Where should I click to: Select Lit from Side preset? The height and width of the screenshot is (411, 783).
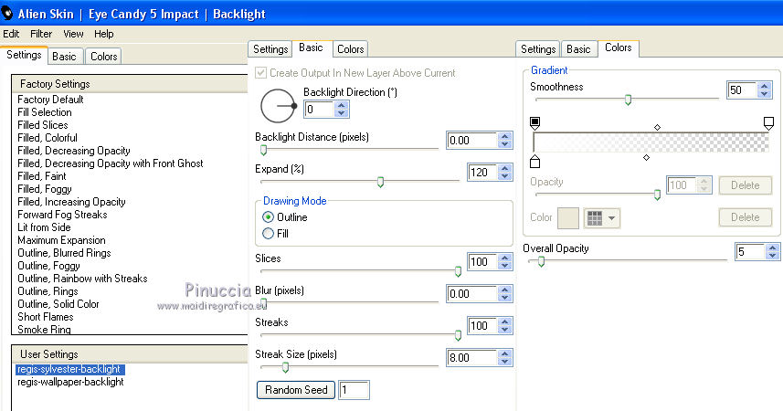44,227
